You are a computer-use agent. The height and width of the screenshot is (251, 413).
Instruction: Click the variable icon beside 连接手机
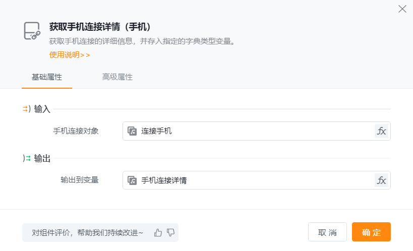(x=132, y=131)
